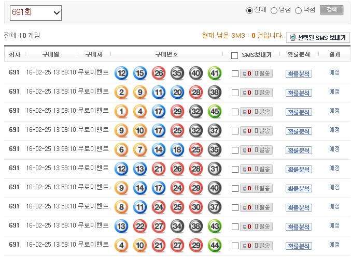Toggle the SMS보내기 header checkbox
This screenshot has width=351, height=257.
click(x=235, y=55)
